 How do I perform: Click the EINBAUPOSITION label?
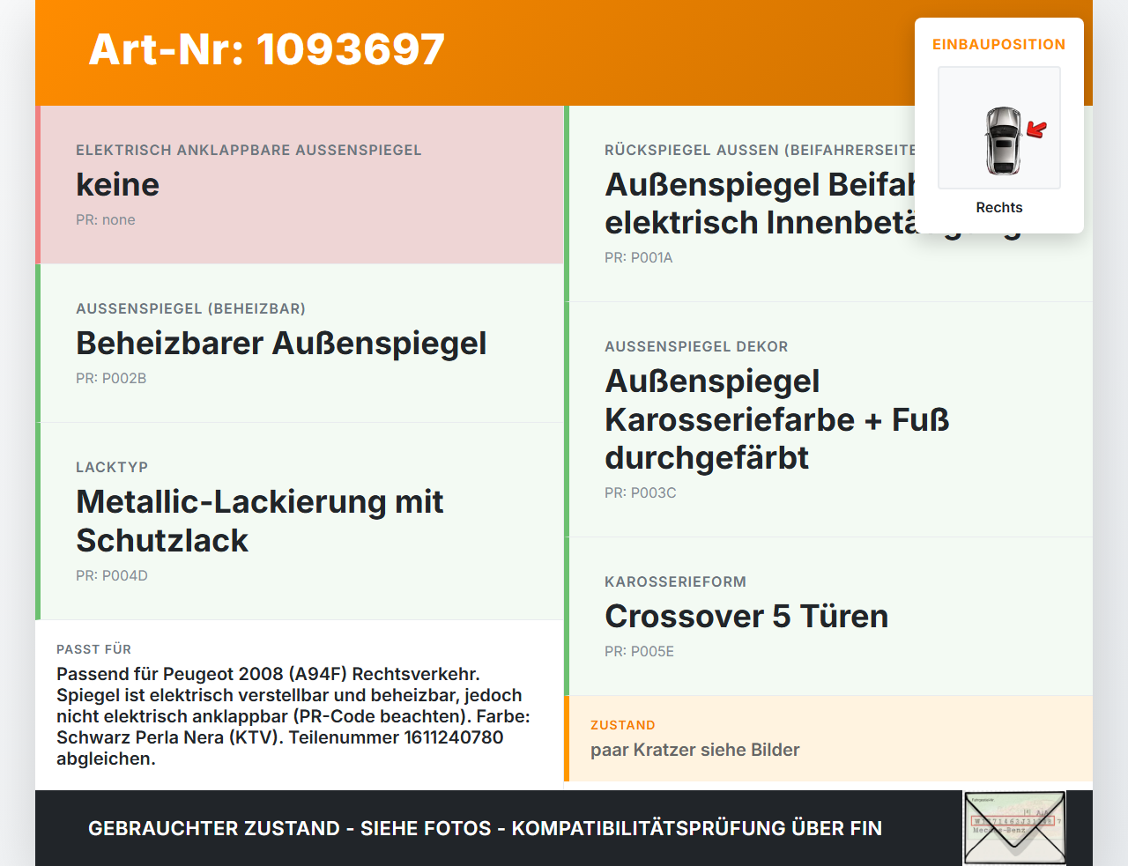[x=999, y=44]
